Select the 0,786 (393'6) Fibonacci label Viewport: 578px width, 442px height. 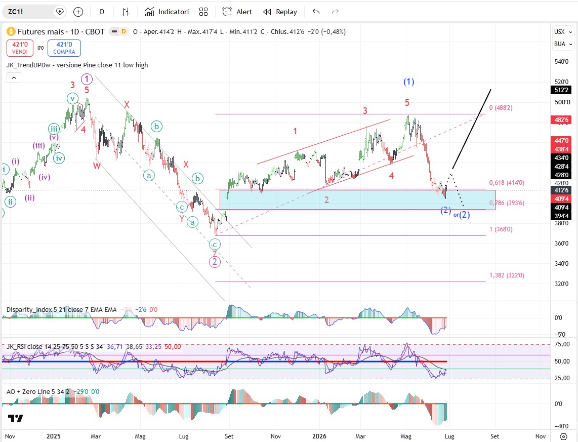coord(507,203)
